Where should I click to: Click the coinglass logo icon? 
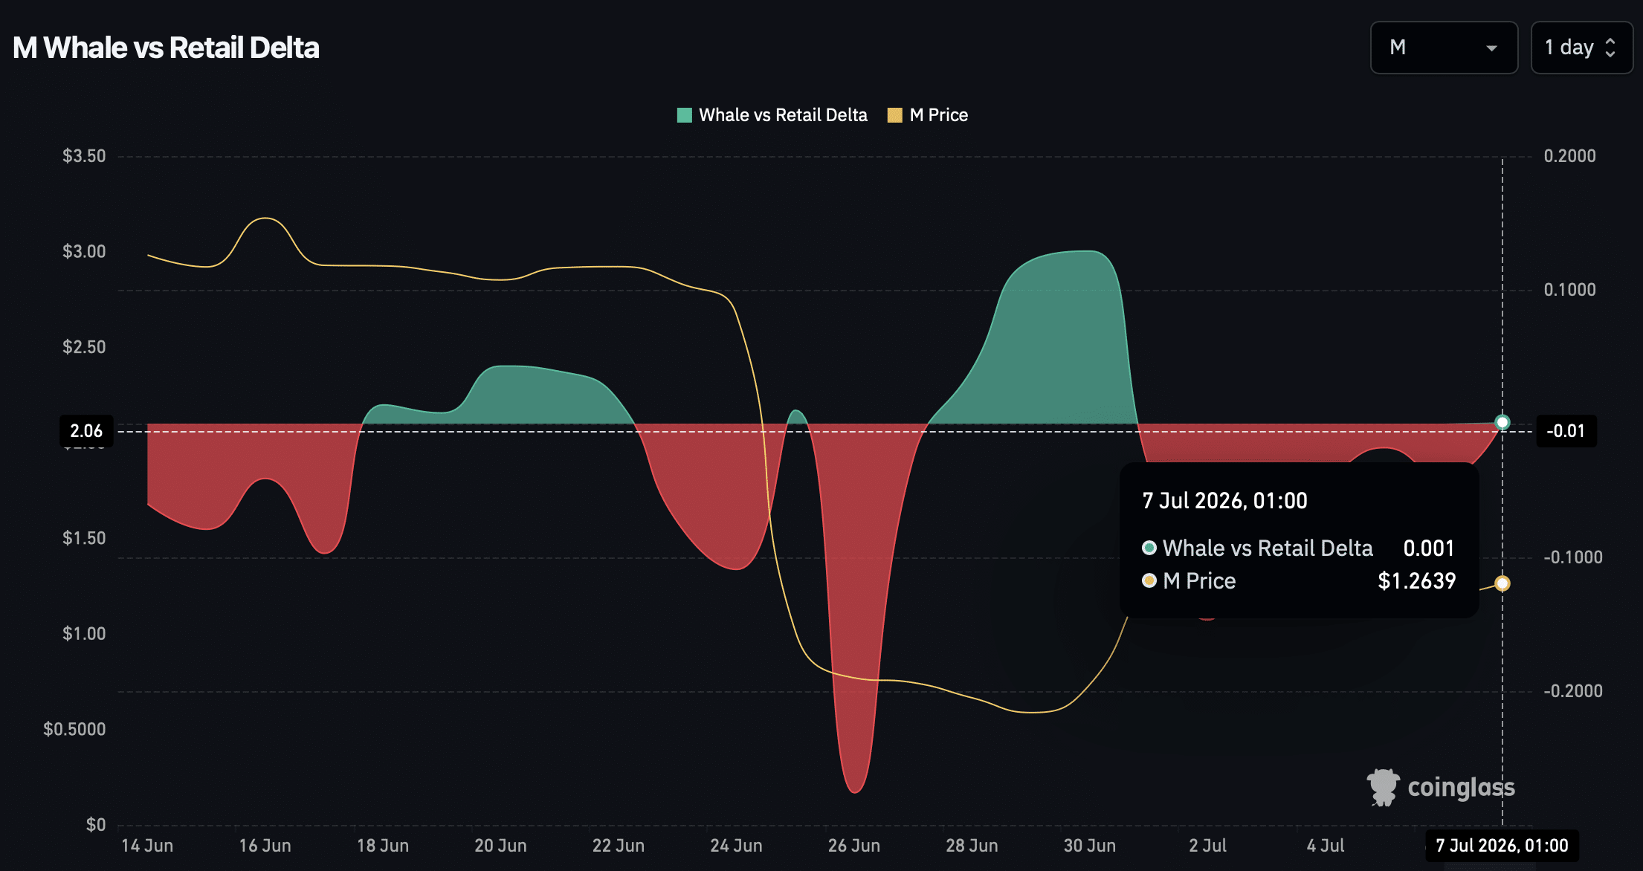[1383, 787]
